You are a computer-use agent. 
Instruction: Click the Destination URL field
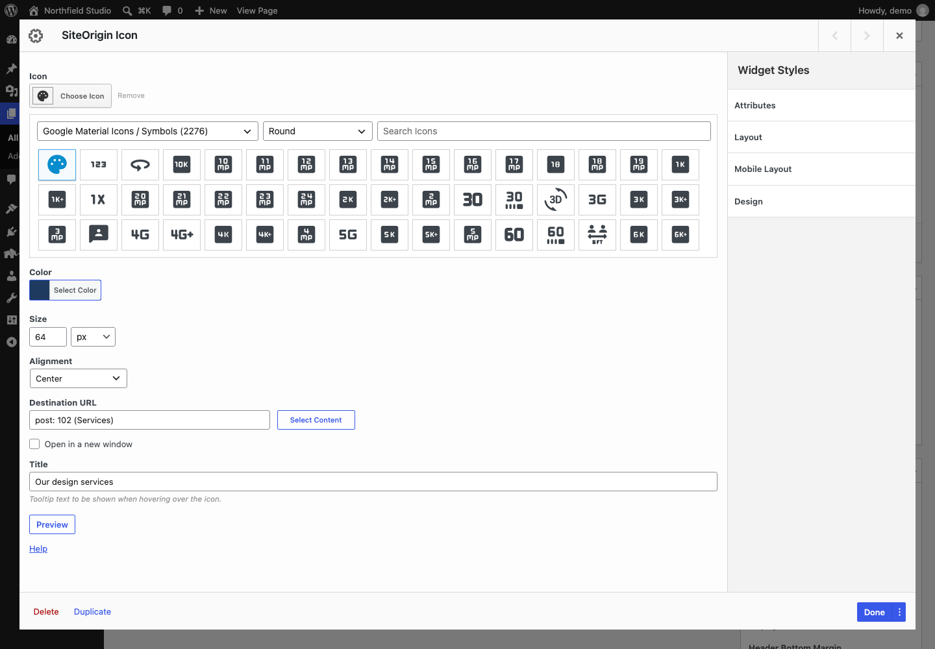149,420
